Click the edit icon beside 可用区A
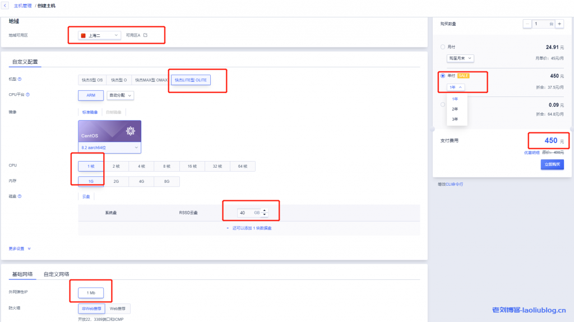574x322 pixels. 145,35
